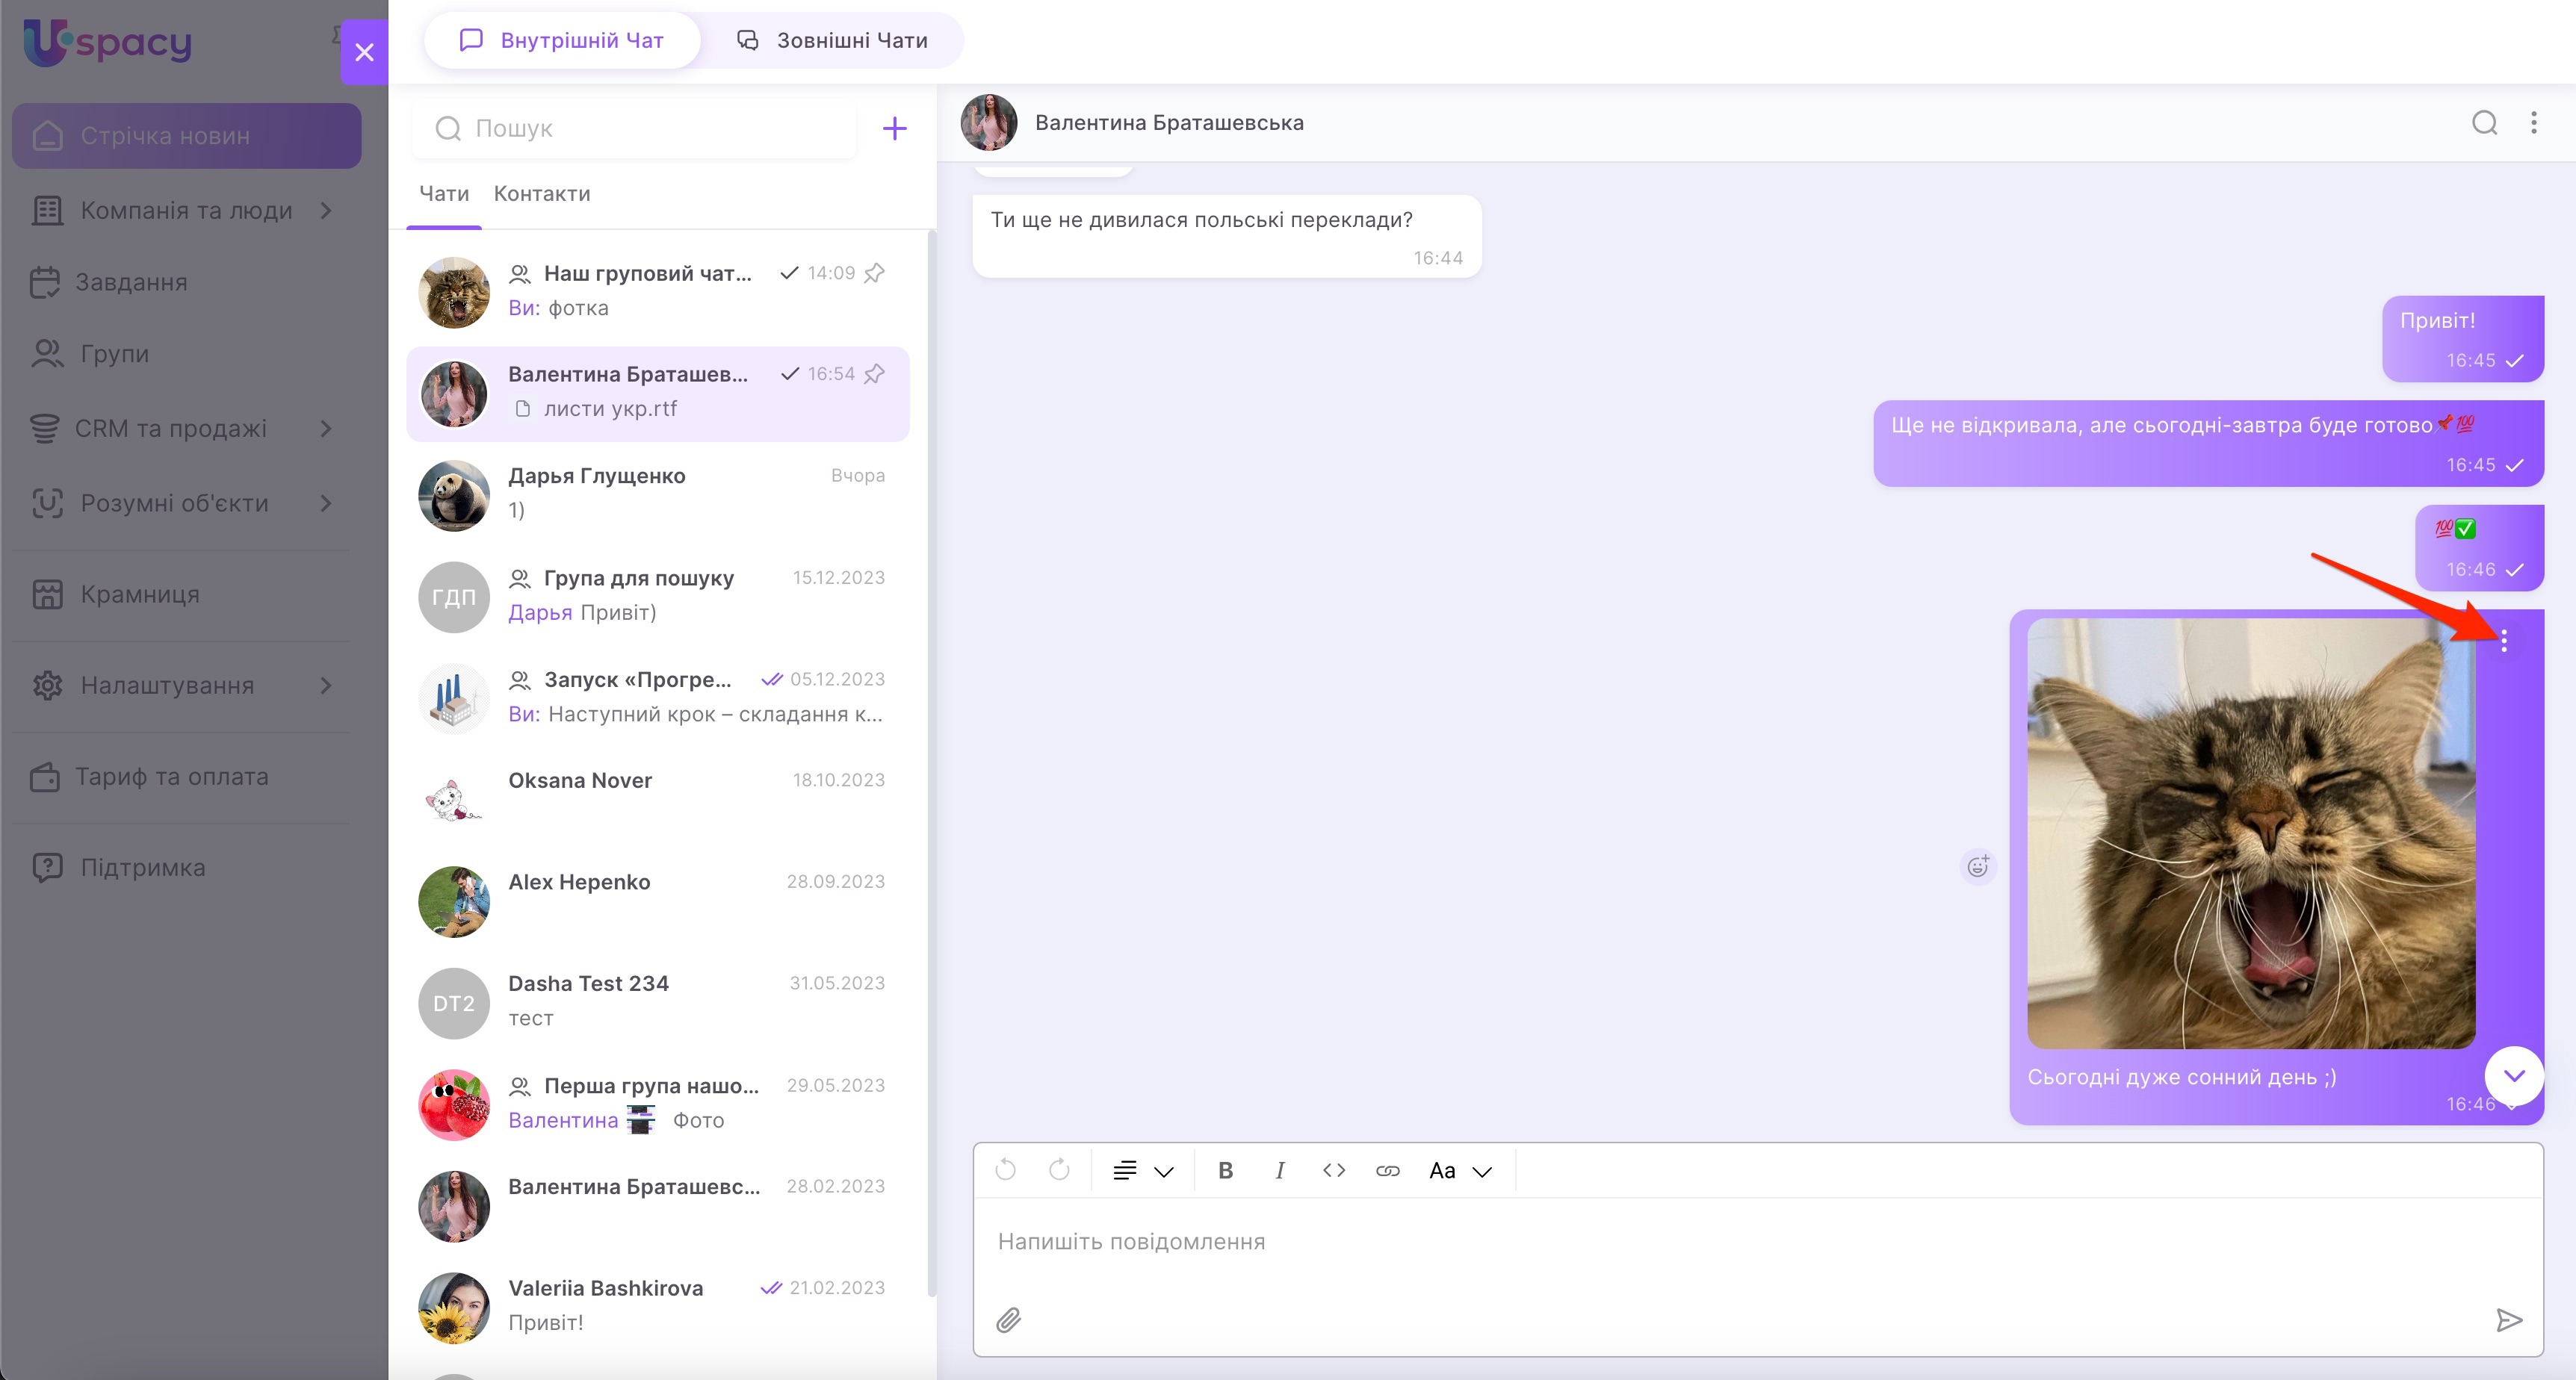Click the Пошук search field
2576x1380 pixels.
pyautogui.click(x=640, y=128)
